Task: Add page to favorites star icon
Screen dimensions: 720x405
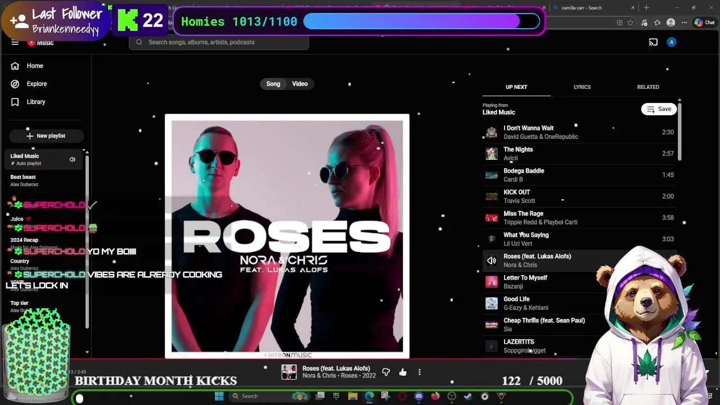Action: click(630, 22)
